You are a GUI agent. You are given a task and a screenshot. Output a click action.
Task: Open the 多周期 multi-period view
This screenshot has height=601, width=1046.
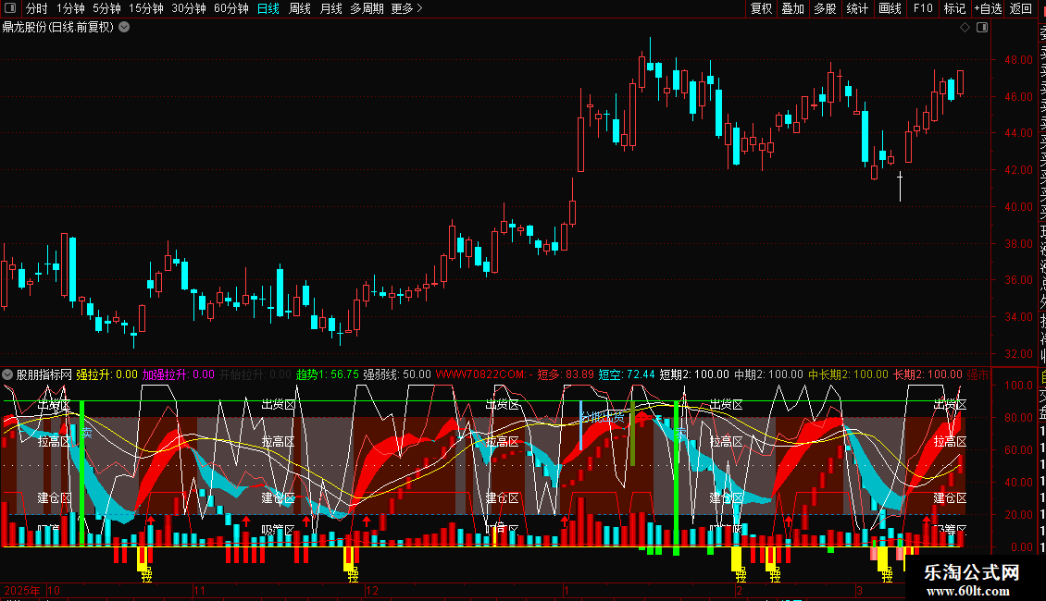367,8
